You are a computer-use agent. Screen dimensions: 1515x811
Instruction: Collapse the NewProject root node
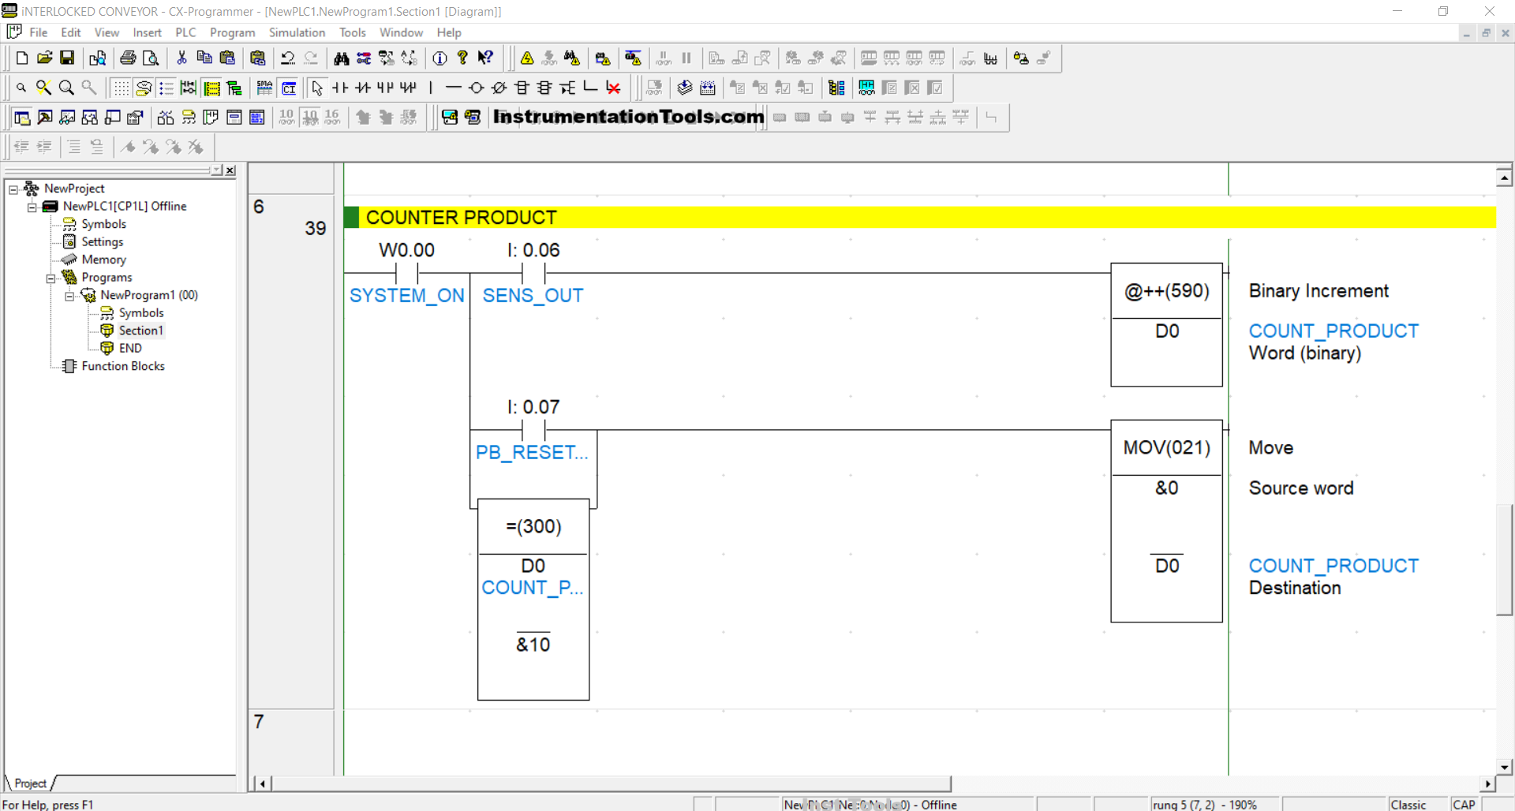(x=13, y=189)
